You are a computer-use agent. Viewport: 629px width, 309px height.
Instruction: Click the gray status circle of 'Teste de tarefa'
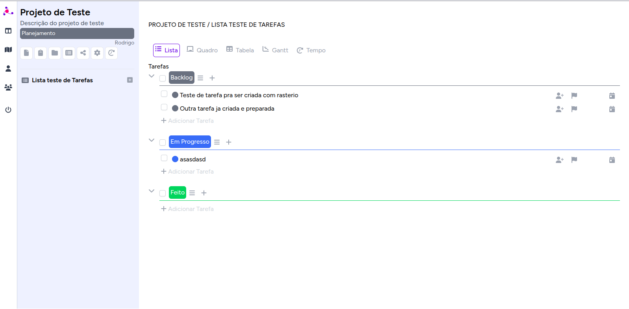click(175, 95)
